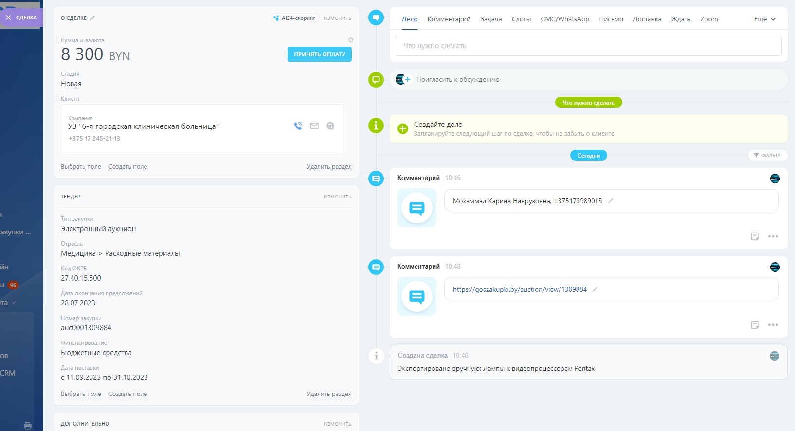Open the goszakupki.by auction link
The height and width of the screenshot is (431, 795).
click(x=519, y=289)
